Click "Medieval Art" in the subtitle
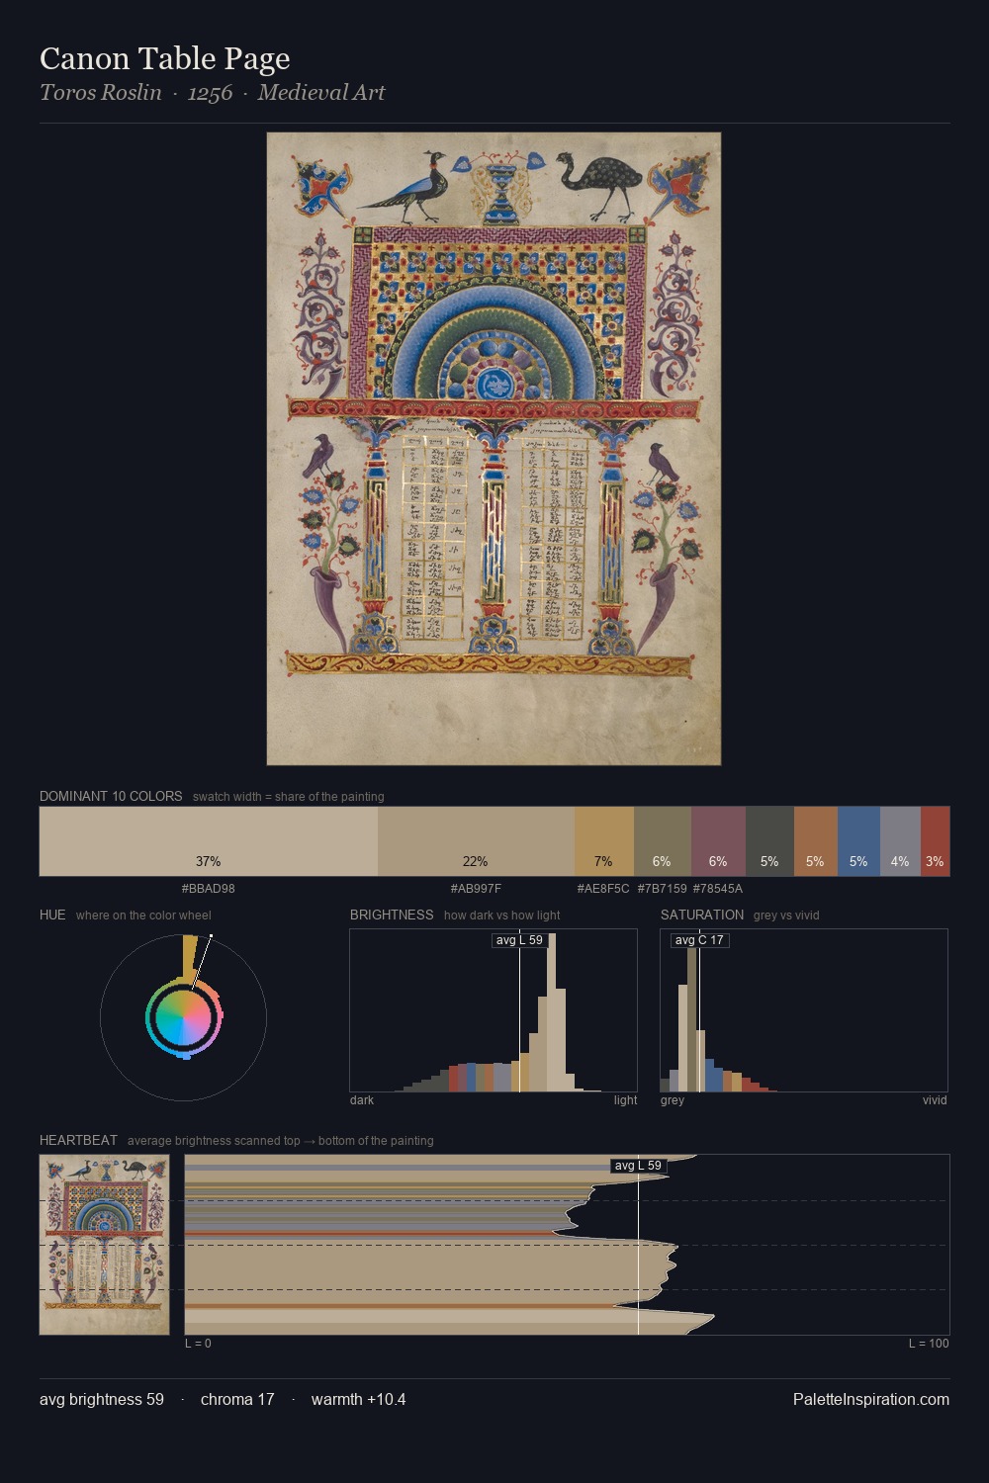This screenshot has width=989, height=1483. pos(321,93)
